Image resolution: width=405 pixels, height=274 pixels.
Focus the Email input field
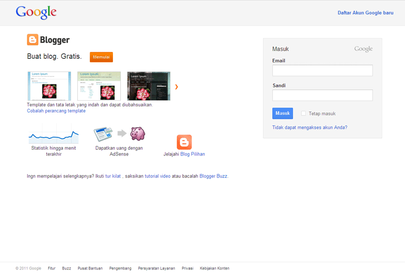coord(322,71)
